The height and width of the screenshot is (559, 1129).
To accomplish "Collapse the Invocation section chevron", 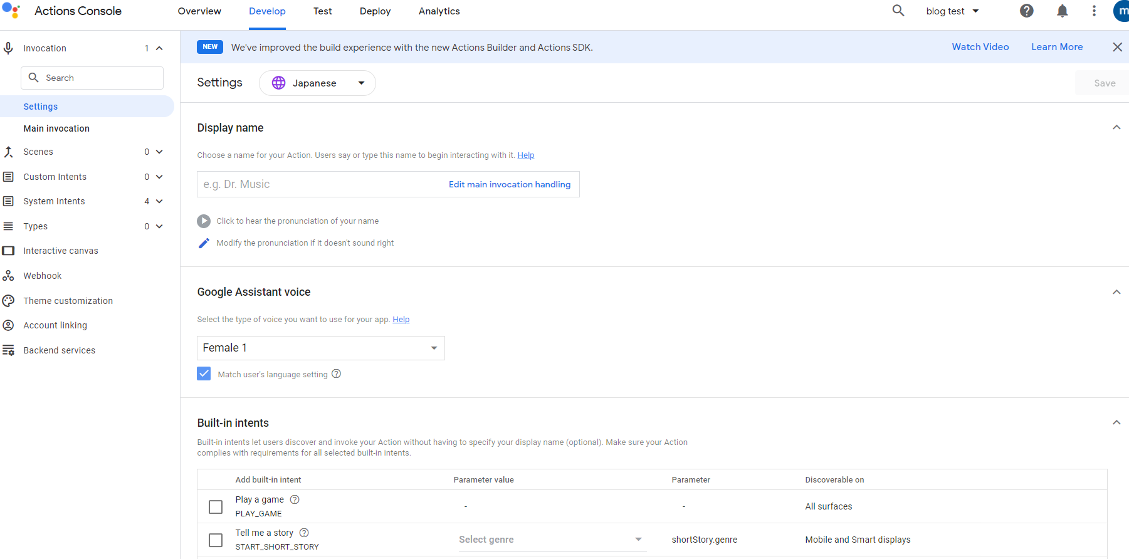I will [159, 48].
